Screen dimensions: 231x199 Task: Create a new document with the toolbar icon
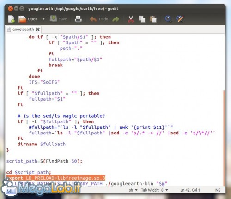click(x=11, y=19)
